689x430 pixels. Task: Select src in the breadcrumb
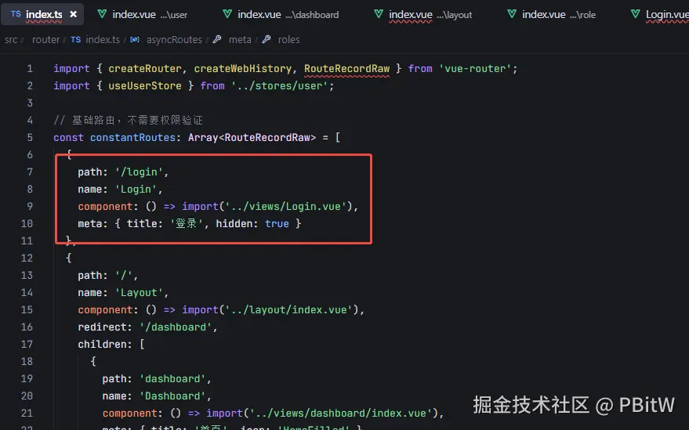[x=11, y=39]
